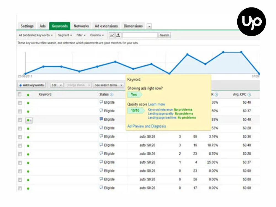Image resolution: width=276 pixels, height=207 pixels.
Task: Click the 95 impressions cell
Action: coord(195,137)
